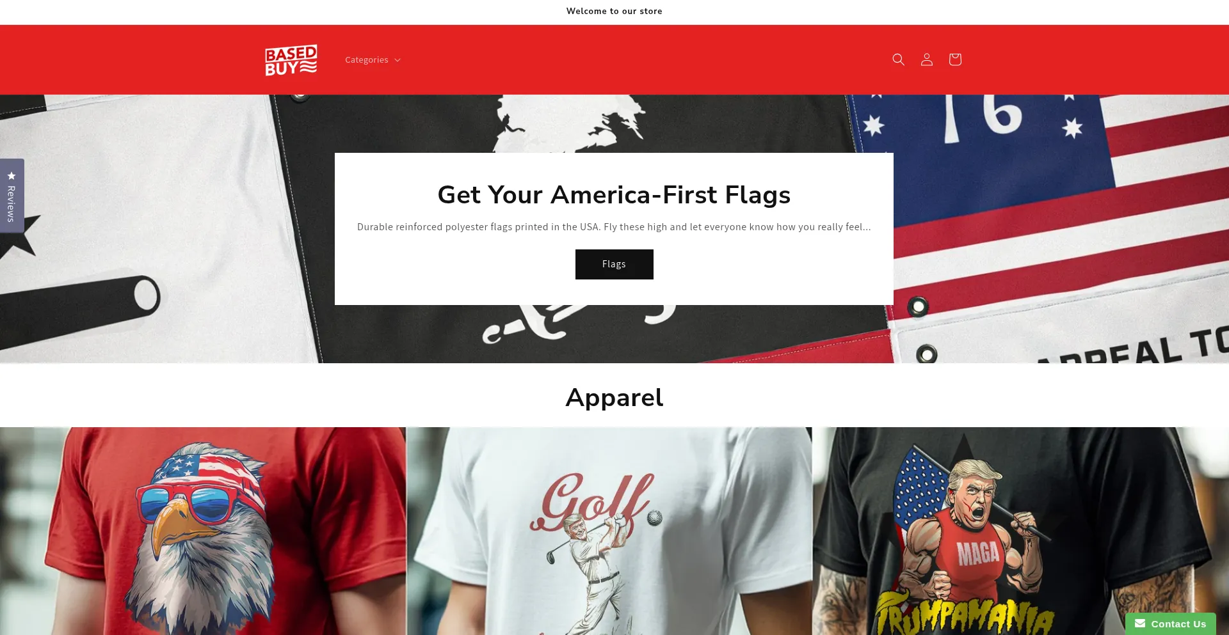Click the Get Your America-First Flags heading
Image resolution: width=1229 pixels, height=635 pixels.
point(614,195)
